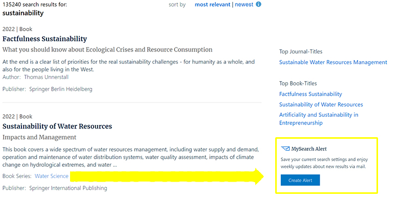Open Sustainability of Water Resources under Top Book-Titles
Image resolution: width=399 pixels, height=202 pixels.
pos(321,105)
